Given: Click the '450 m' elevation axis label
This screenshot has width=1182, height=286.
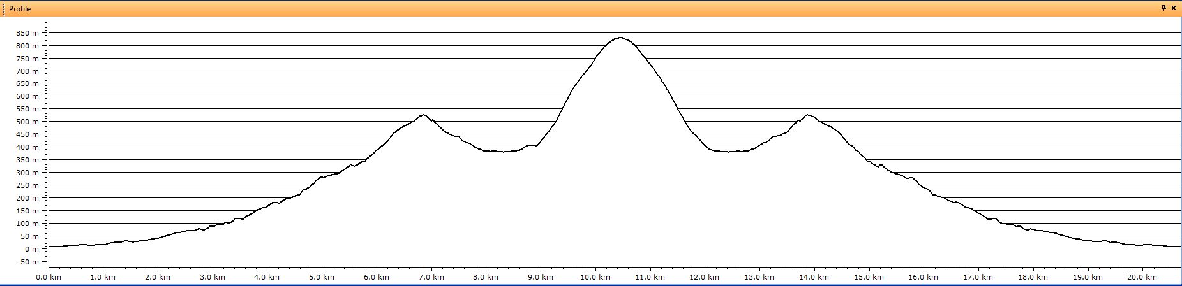Looking at the screenshot, I should point(27,134).
